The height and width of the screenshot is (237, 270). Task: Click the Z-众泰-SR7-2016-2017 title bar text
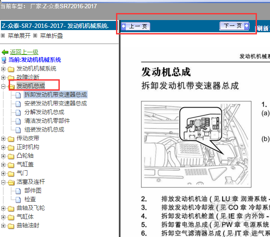coord(55,26)
